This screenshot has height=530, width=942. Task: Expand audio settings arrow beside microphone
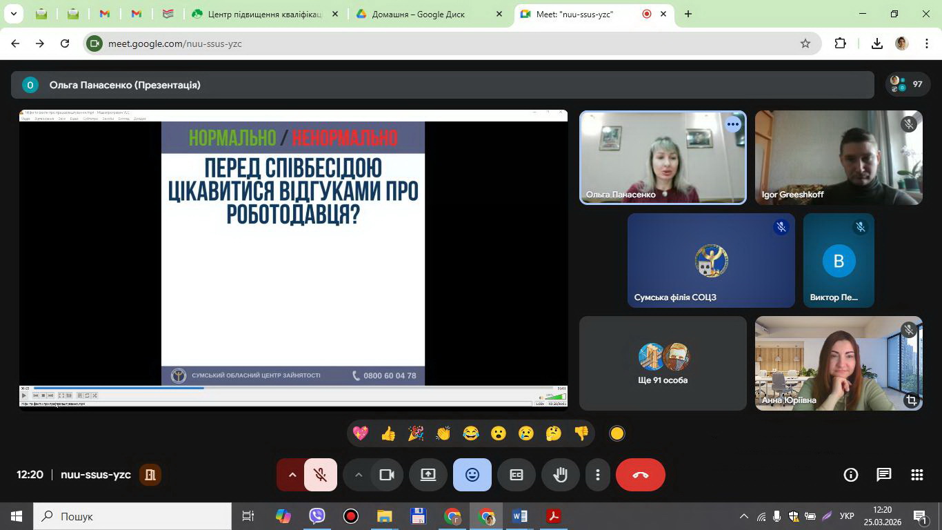[x=292, y=475]
